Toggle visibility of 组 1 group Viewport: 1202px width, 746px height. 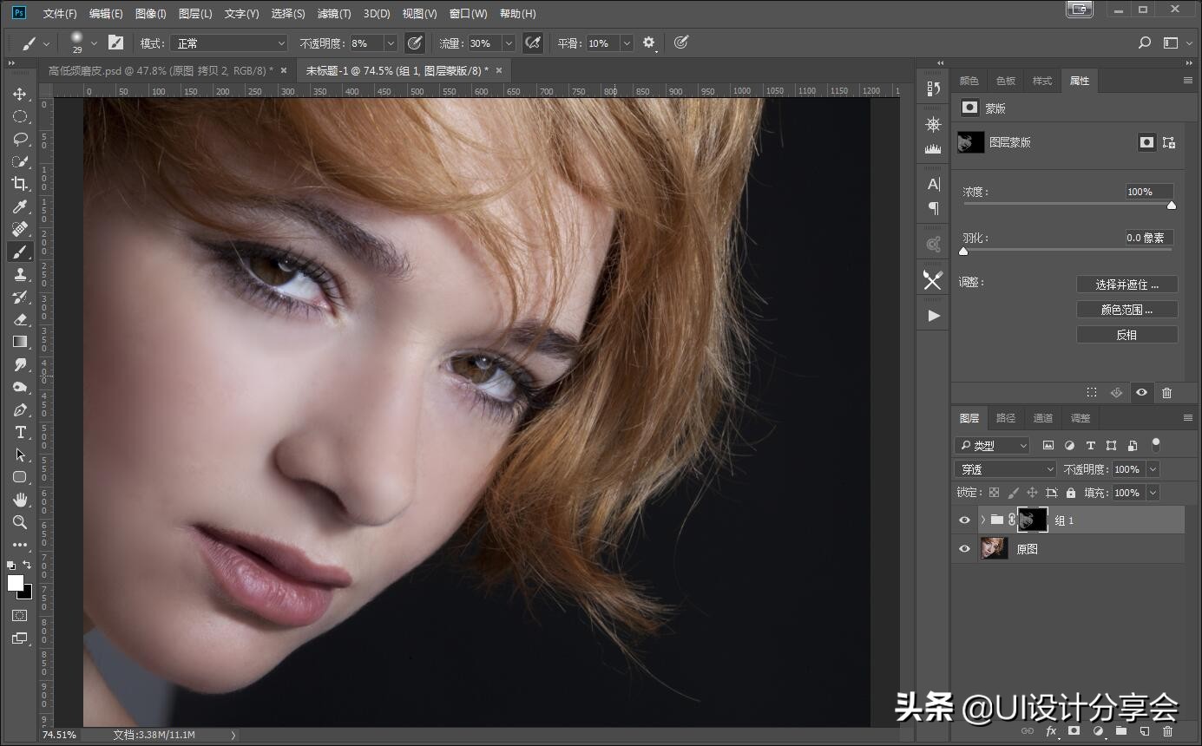click(x=964, y=520)
